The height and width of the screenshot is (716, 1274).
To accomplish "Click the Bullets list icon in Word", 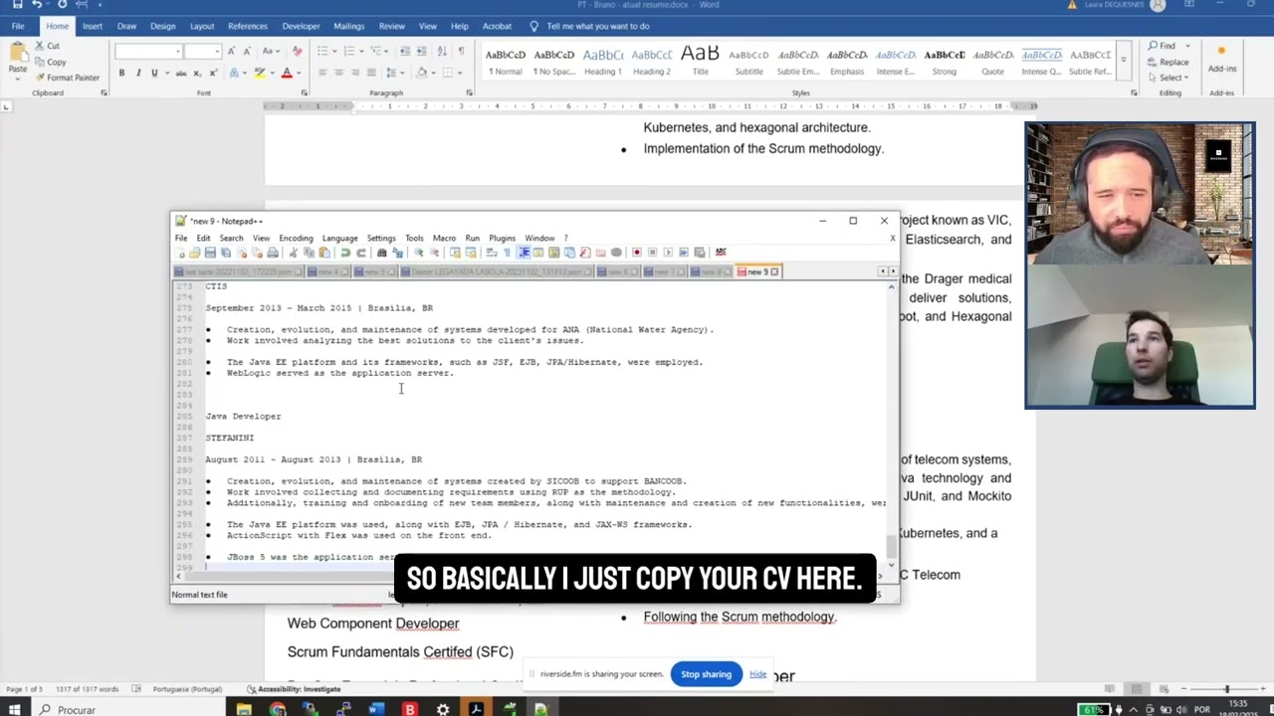I will (323, 51).
